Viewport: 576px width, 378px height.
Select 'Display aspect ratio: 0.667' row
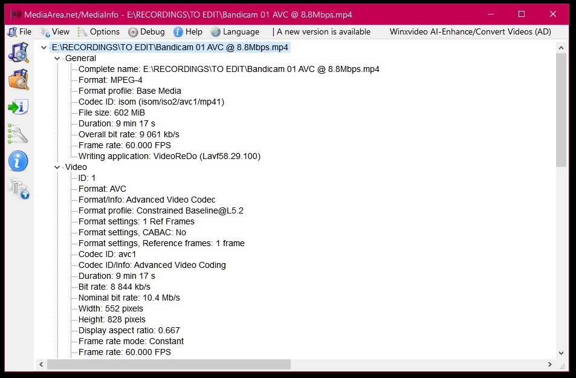click(129, 331)
